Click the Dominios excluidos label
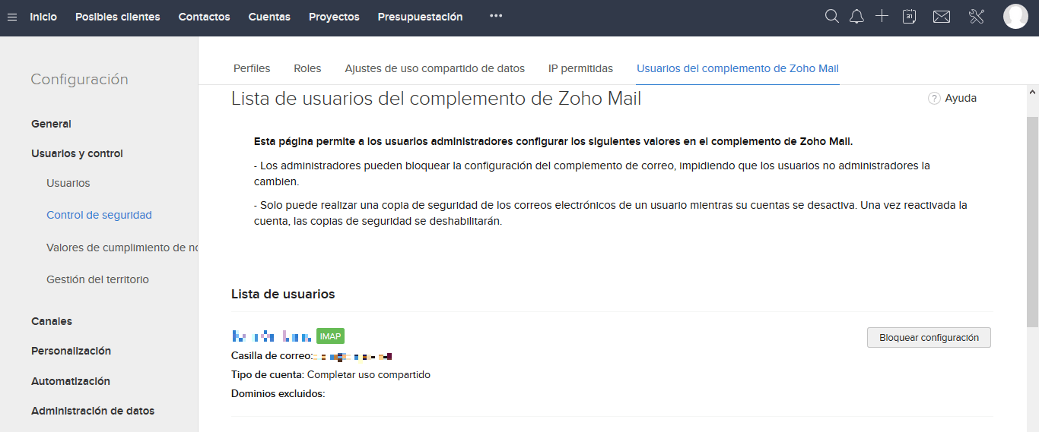The height and width of the screenshot is (432, 1039). [278, 393]
